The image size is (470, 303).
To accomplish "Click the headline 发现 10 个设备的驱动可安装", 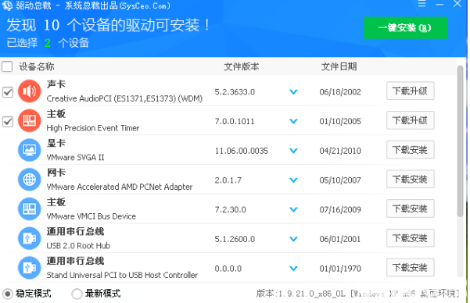I will (108, 25).
